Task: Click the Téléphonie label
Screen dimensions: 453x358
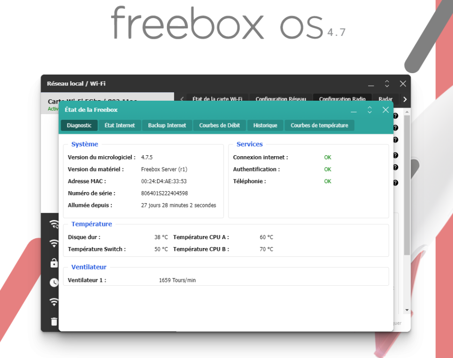Action: pyautogui.click(x=250, y=181)
